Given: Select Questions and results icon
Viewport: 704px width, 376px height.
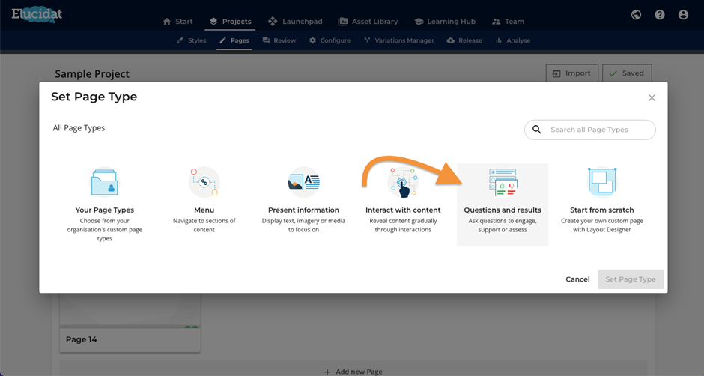Looking at the screenshot, I should pyautogui.click(x=503, y=182).
